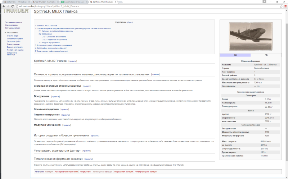
Task: Click the War Thunder wiki logo
Action: click(x=16, y=10)
